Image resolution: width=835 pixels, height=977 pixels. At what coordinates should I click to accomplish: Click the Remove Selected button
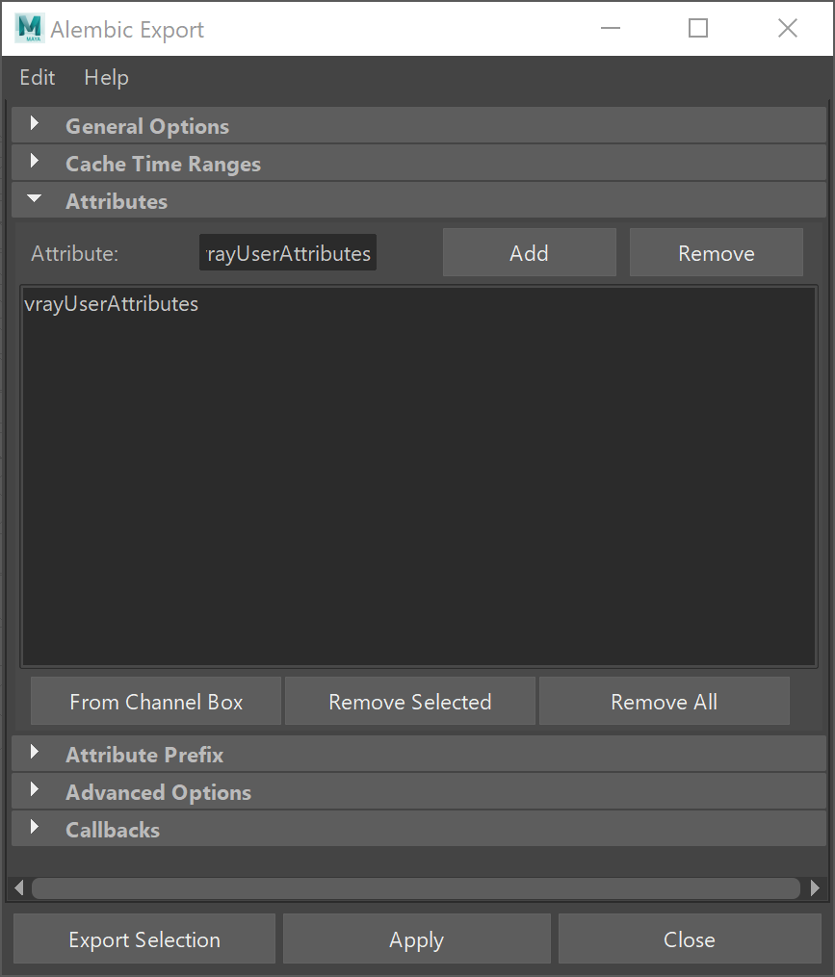(410, 701)
